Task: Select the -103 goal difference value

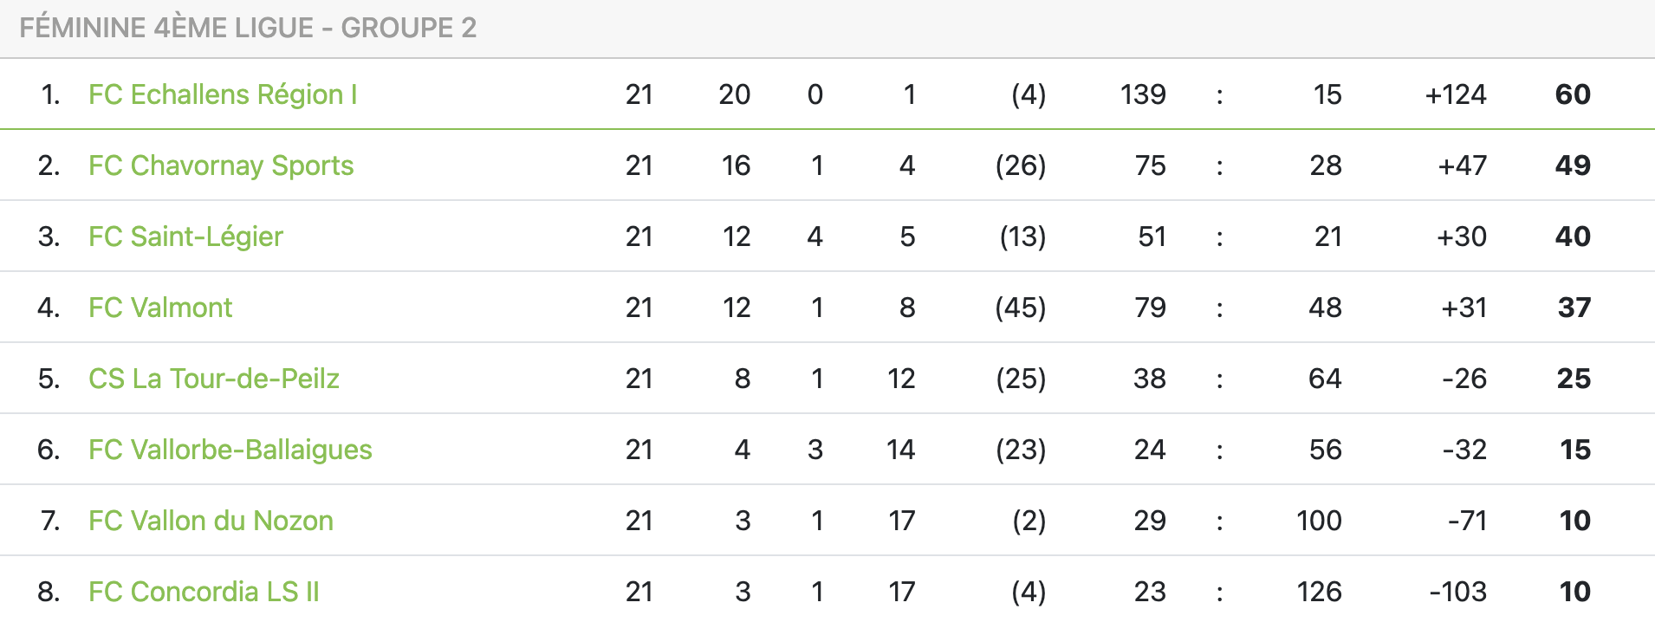Action: tap(1457, 592)
